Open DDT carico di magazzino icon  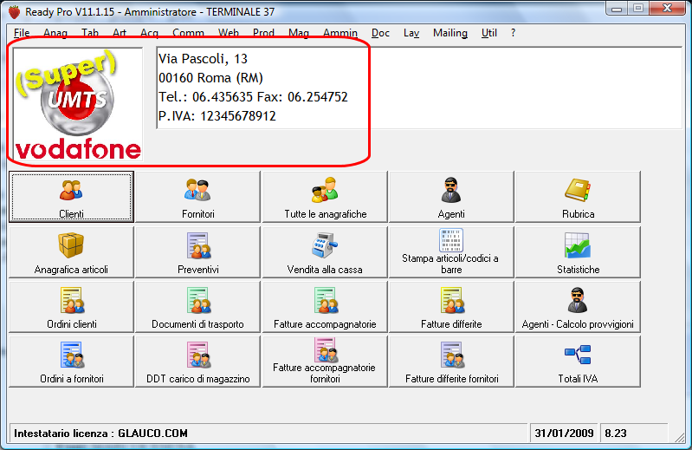click(x=197, y=362)
